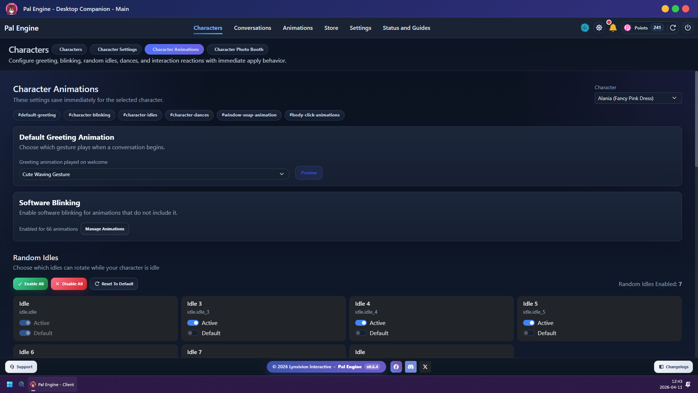The image size is (698, 393).
Task: Open the Facebook link icon
Action: [396, 367]
